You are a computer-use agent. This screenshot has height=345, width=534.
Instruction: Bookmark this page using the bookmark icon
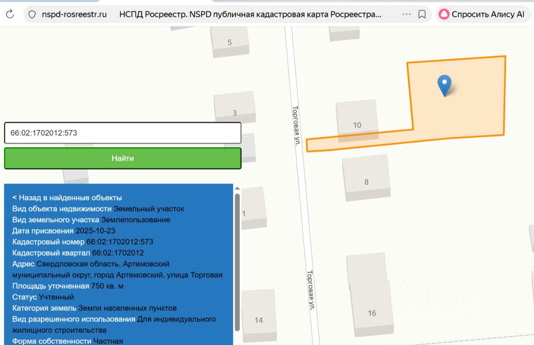tap(422, 15)
